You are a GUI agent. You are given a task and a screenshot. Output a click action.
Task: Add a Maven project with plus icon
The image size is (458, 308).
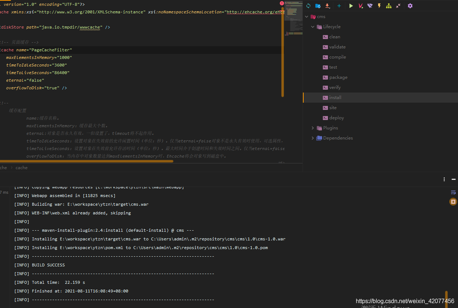pyautogui.click(x=339, y=6)
